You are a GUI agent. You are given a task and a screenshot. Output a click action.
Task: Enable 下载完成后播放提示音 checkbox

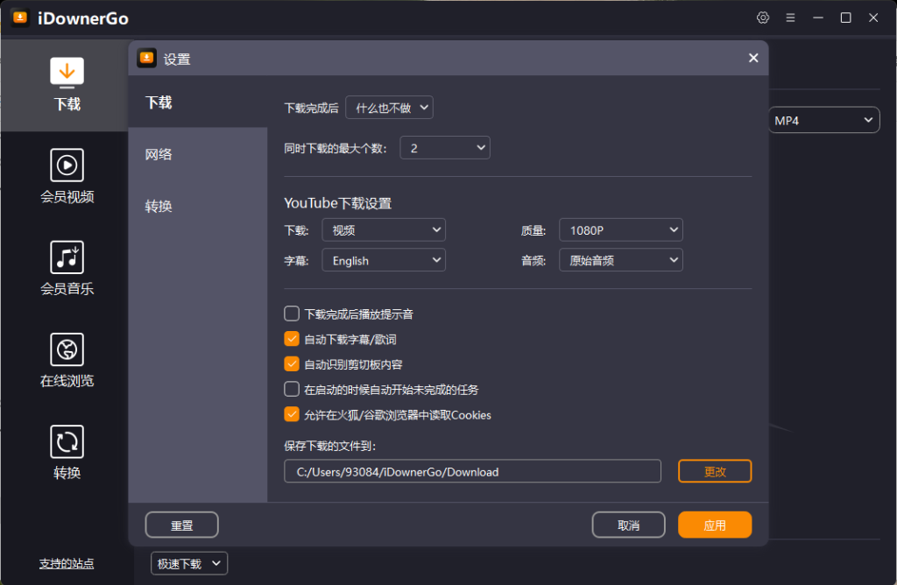(291, 313)
